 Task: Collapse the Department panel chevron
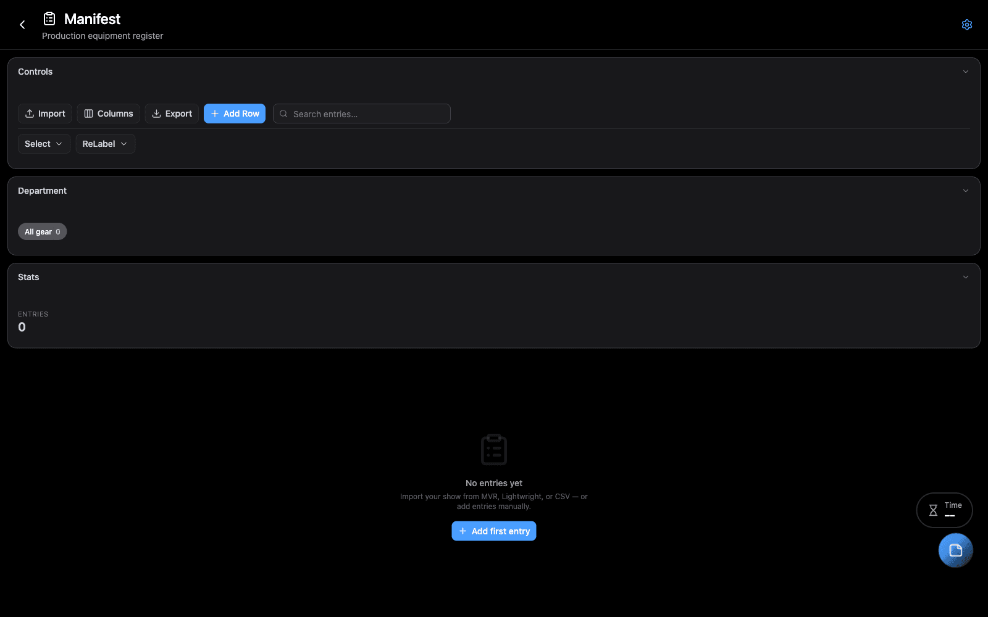tap(966, 191)
